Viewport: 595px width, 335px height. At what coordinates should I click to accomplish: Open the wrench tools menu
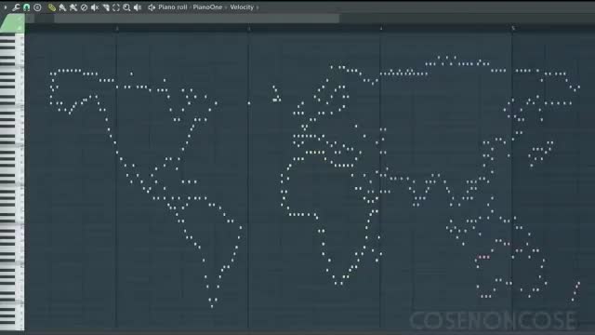click(x=16, y=7)
